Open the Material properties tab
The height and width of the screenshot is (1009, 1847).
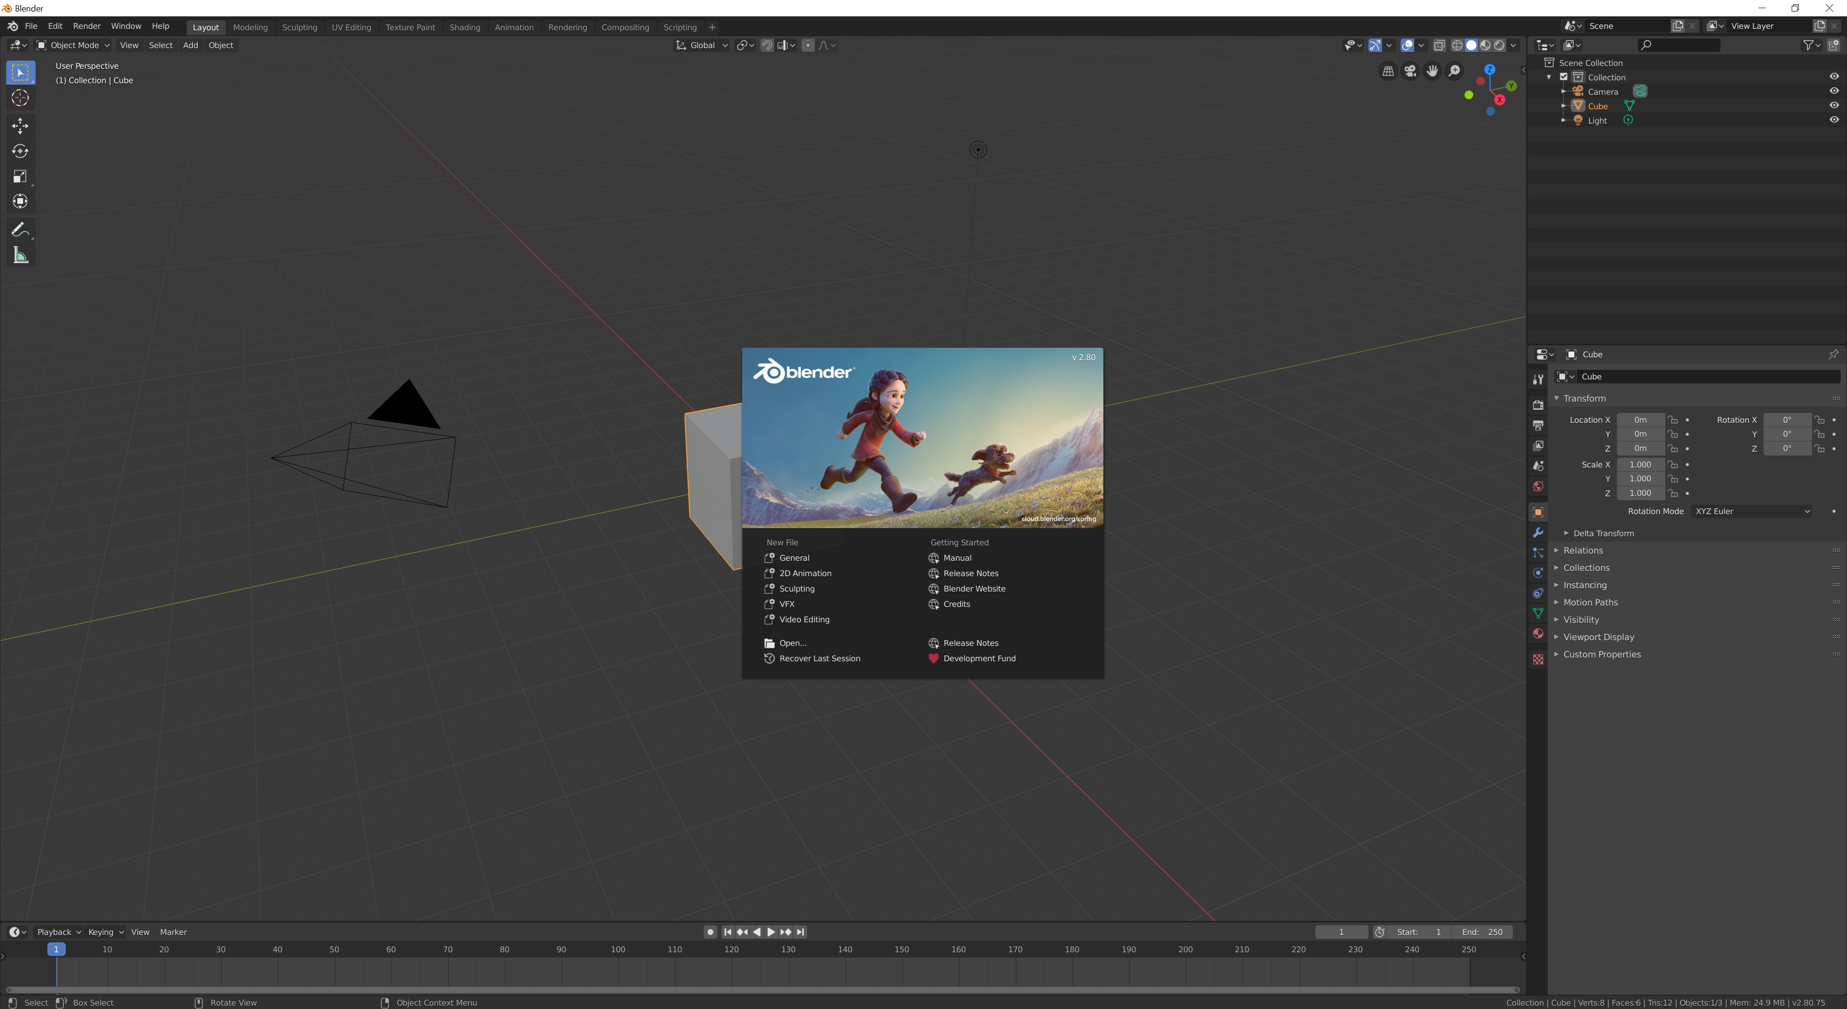(1537, 633)
